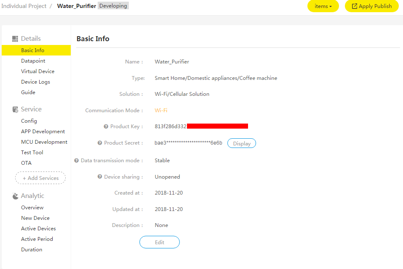Switch to the Datapoint section
This screenshot has width=403, height=269.
pos(33,61)
